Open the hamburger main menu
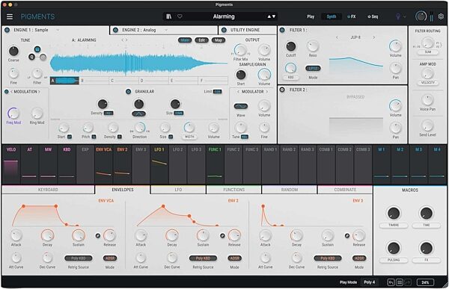 [10, 16]
